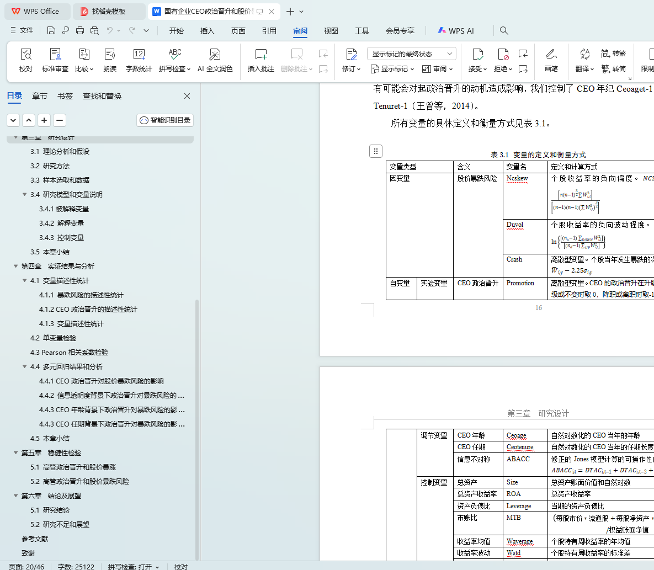The image size is (654, 570).
Task: Click the 画笔 pen tool icon
Action: 551,60
